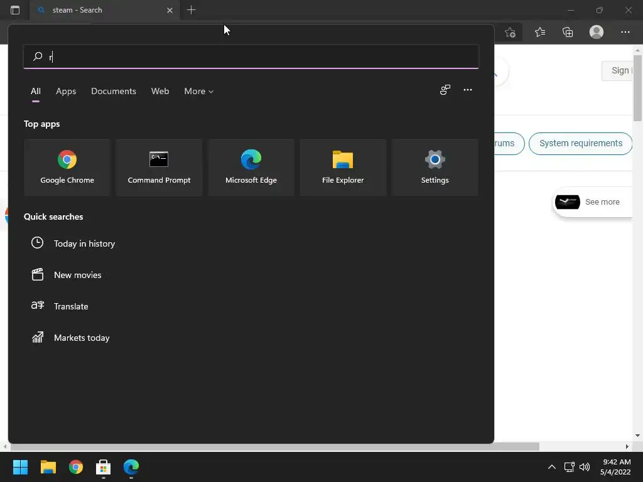The height and width of the screenshot is (482, 643).
Task: Click the magnifier icon in search box
Action: tap(38, 56)
